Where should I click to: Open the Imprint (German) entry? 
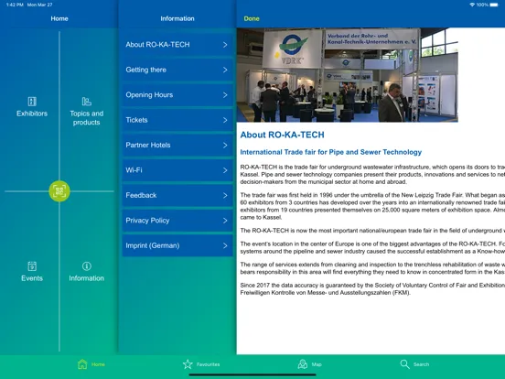[177, 246]
